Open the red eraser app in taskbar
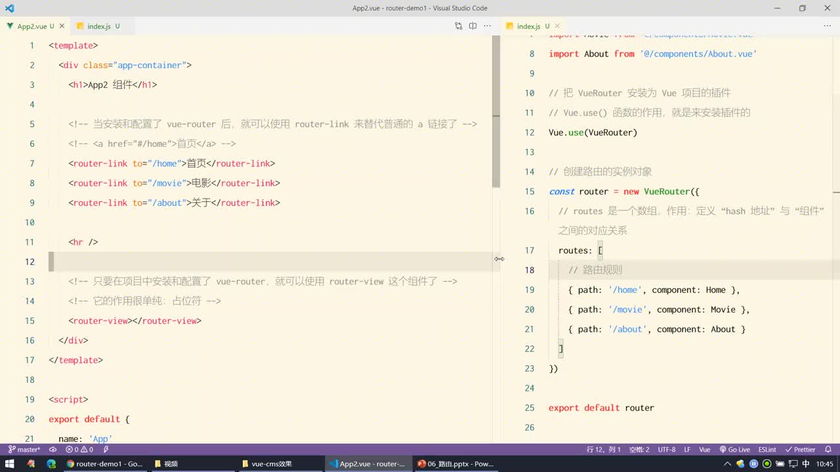The width and height of the screenshot is (840, 472). point(30,463)
